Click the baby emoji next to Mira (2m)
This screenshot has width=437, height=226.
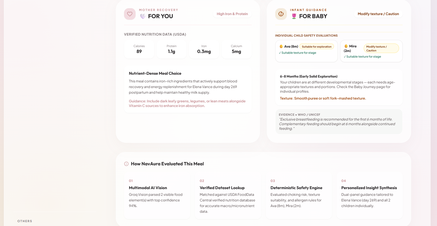click(x=346, y=46)
